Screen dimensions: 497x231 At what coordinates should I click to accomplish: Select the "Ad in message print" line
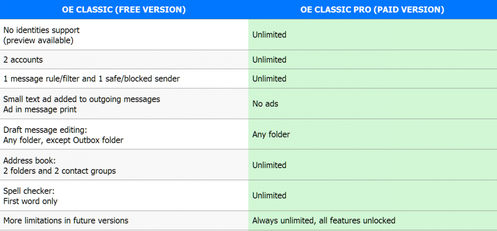[40, 109]
